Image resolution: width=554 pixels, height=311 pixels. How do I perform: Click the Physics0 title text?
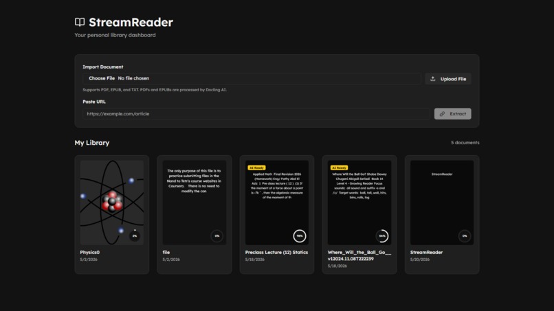[90, 253]
